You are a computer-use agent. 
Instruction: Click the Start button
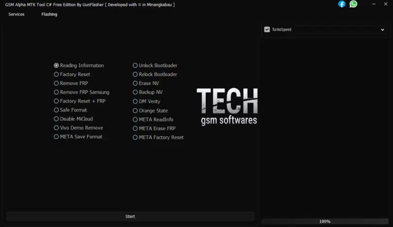pyautogui.click(x=131, y=216)
